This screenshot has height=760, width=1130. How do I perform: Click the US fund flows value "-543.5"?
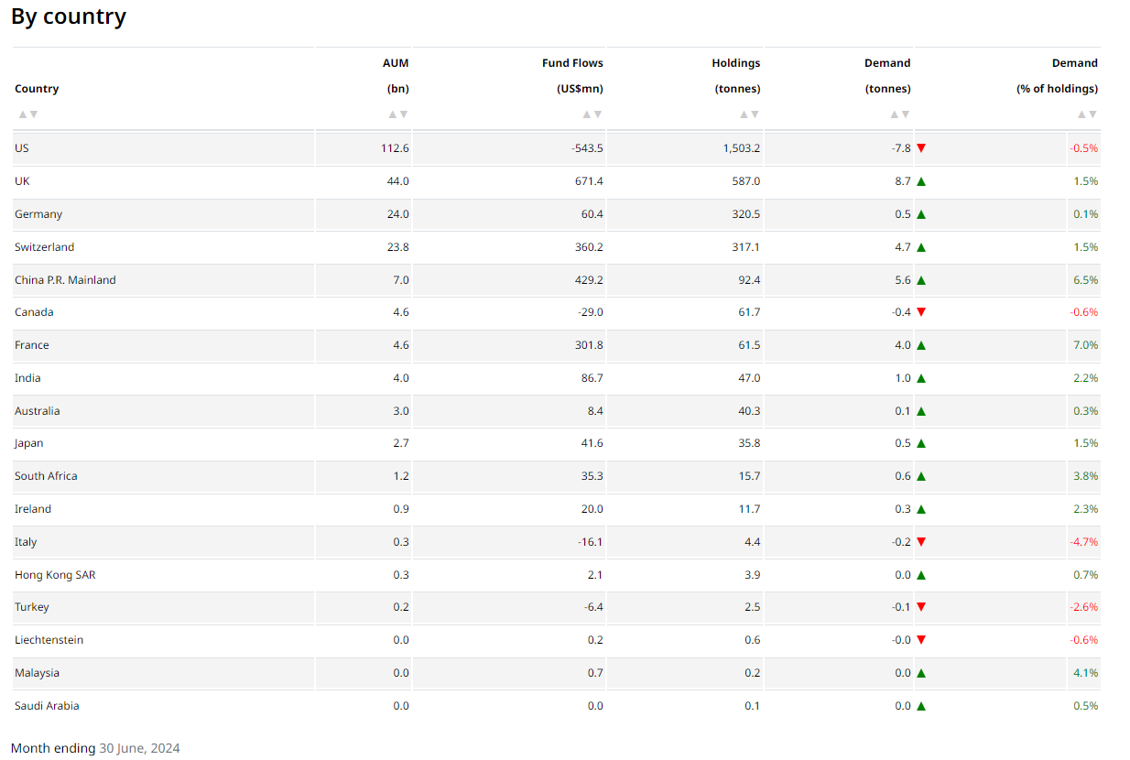(x=587, y=148)
